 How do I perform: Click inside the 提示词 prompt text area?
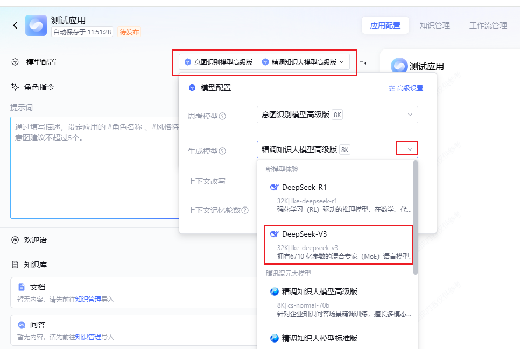pyautogui.click(x=95, y=168)
